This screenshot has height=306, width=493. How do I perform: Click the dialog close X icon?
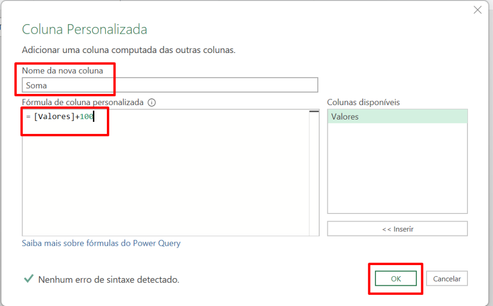(x=477, y=10)
